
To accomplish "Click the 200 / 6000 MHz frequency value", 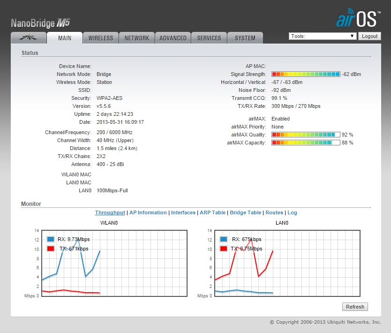I will (x=114, y=132).
